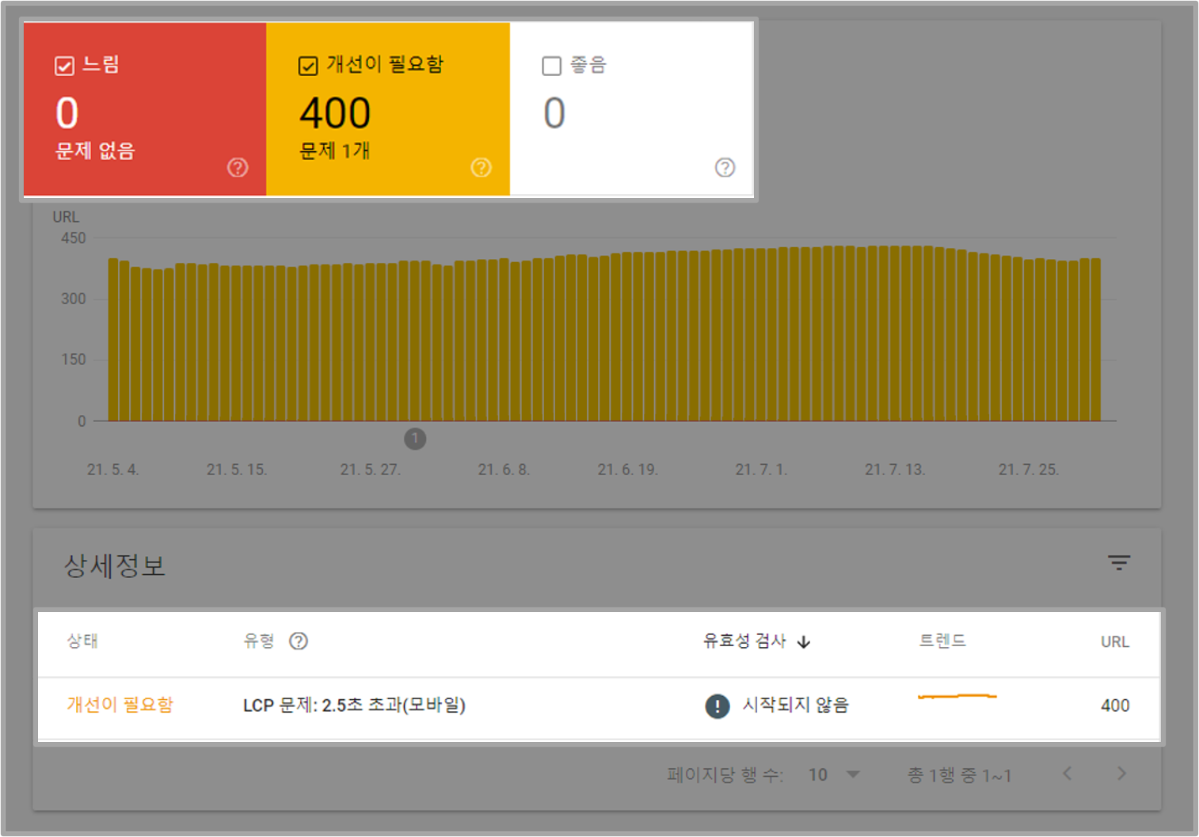Open the filter icon in 상세정보 panel

pos(1119,563)
